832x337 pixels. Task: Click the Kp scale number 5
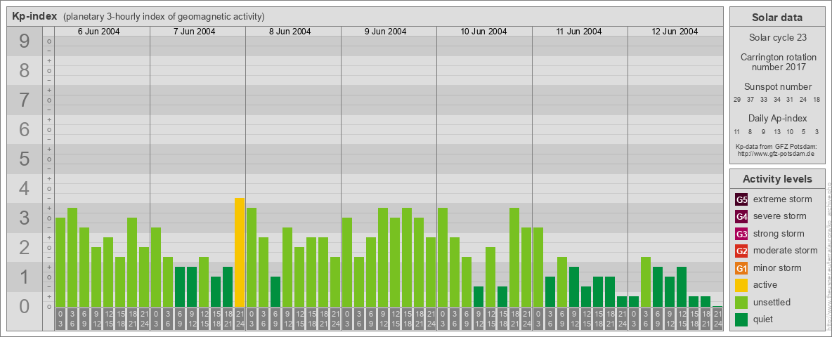[25, 159]
